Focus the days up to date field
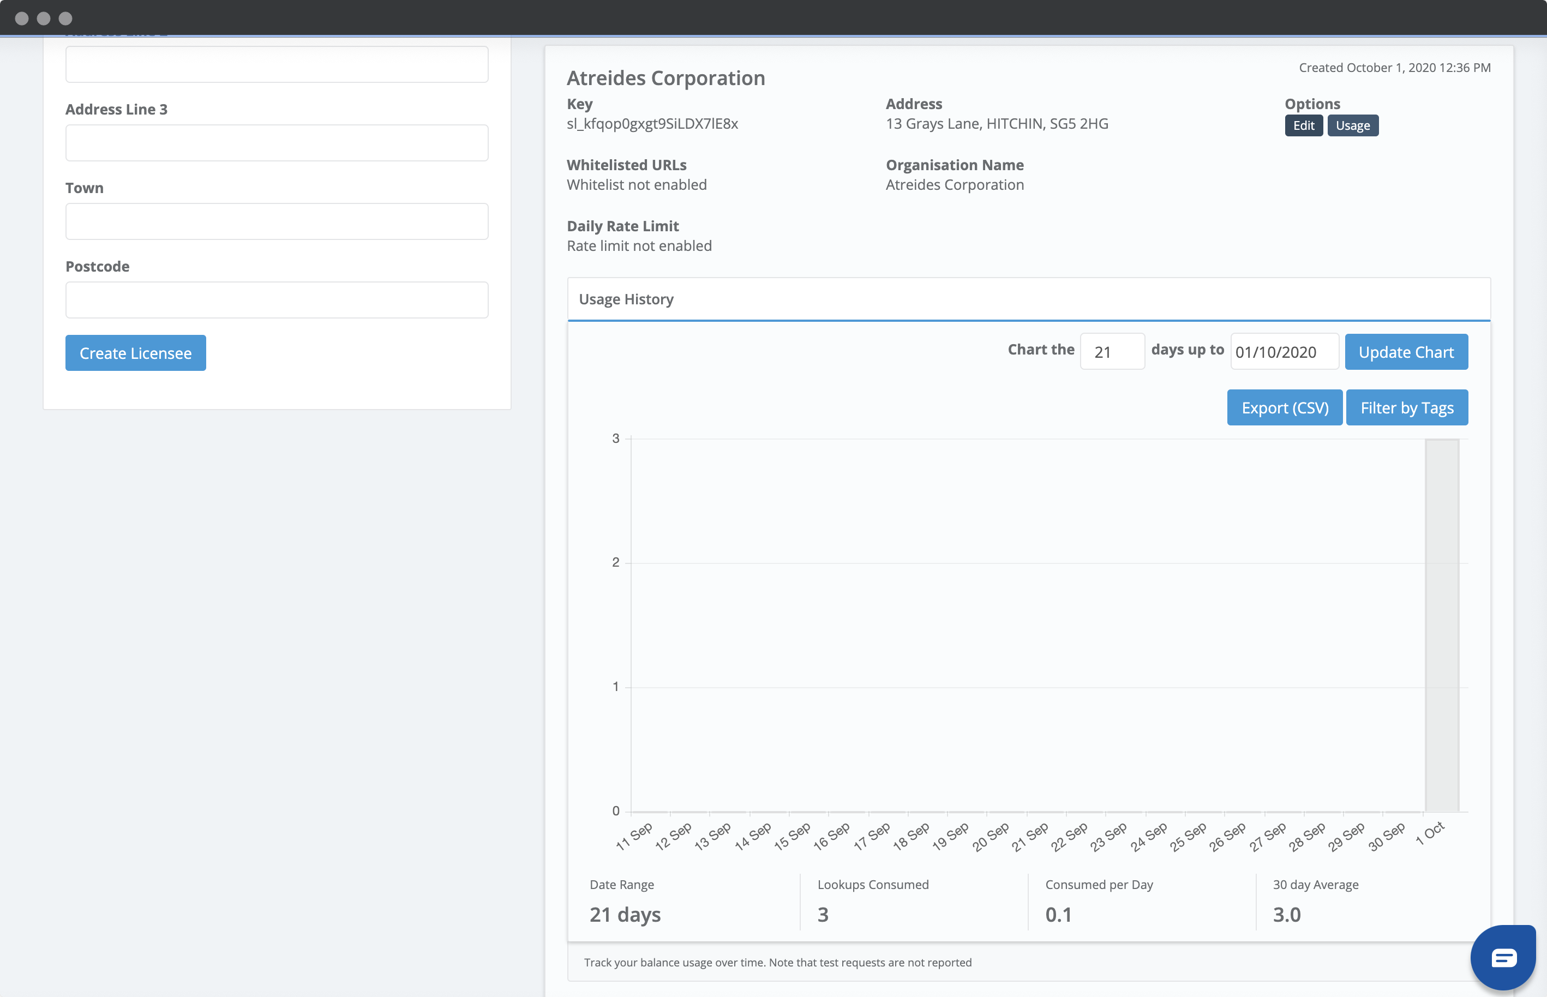 (1284, 352)
